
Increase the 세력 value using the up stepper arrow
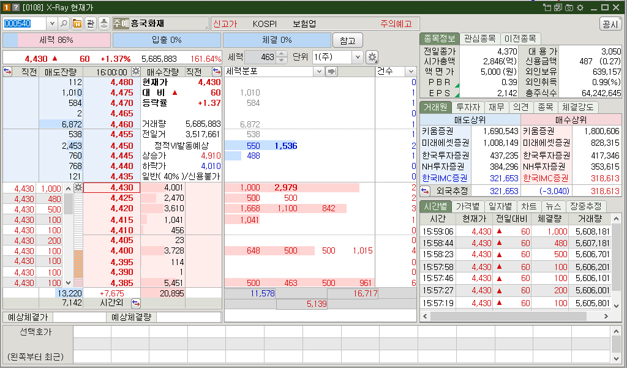point(280,53)
